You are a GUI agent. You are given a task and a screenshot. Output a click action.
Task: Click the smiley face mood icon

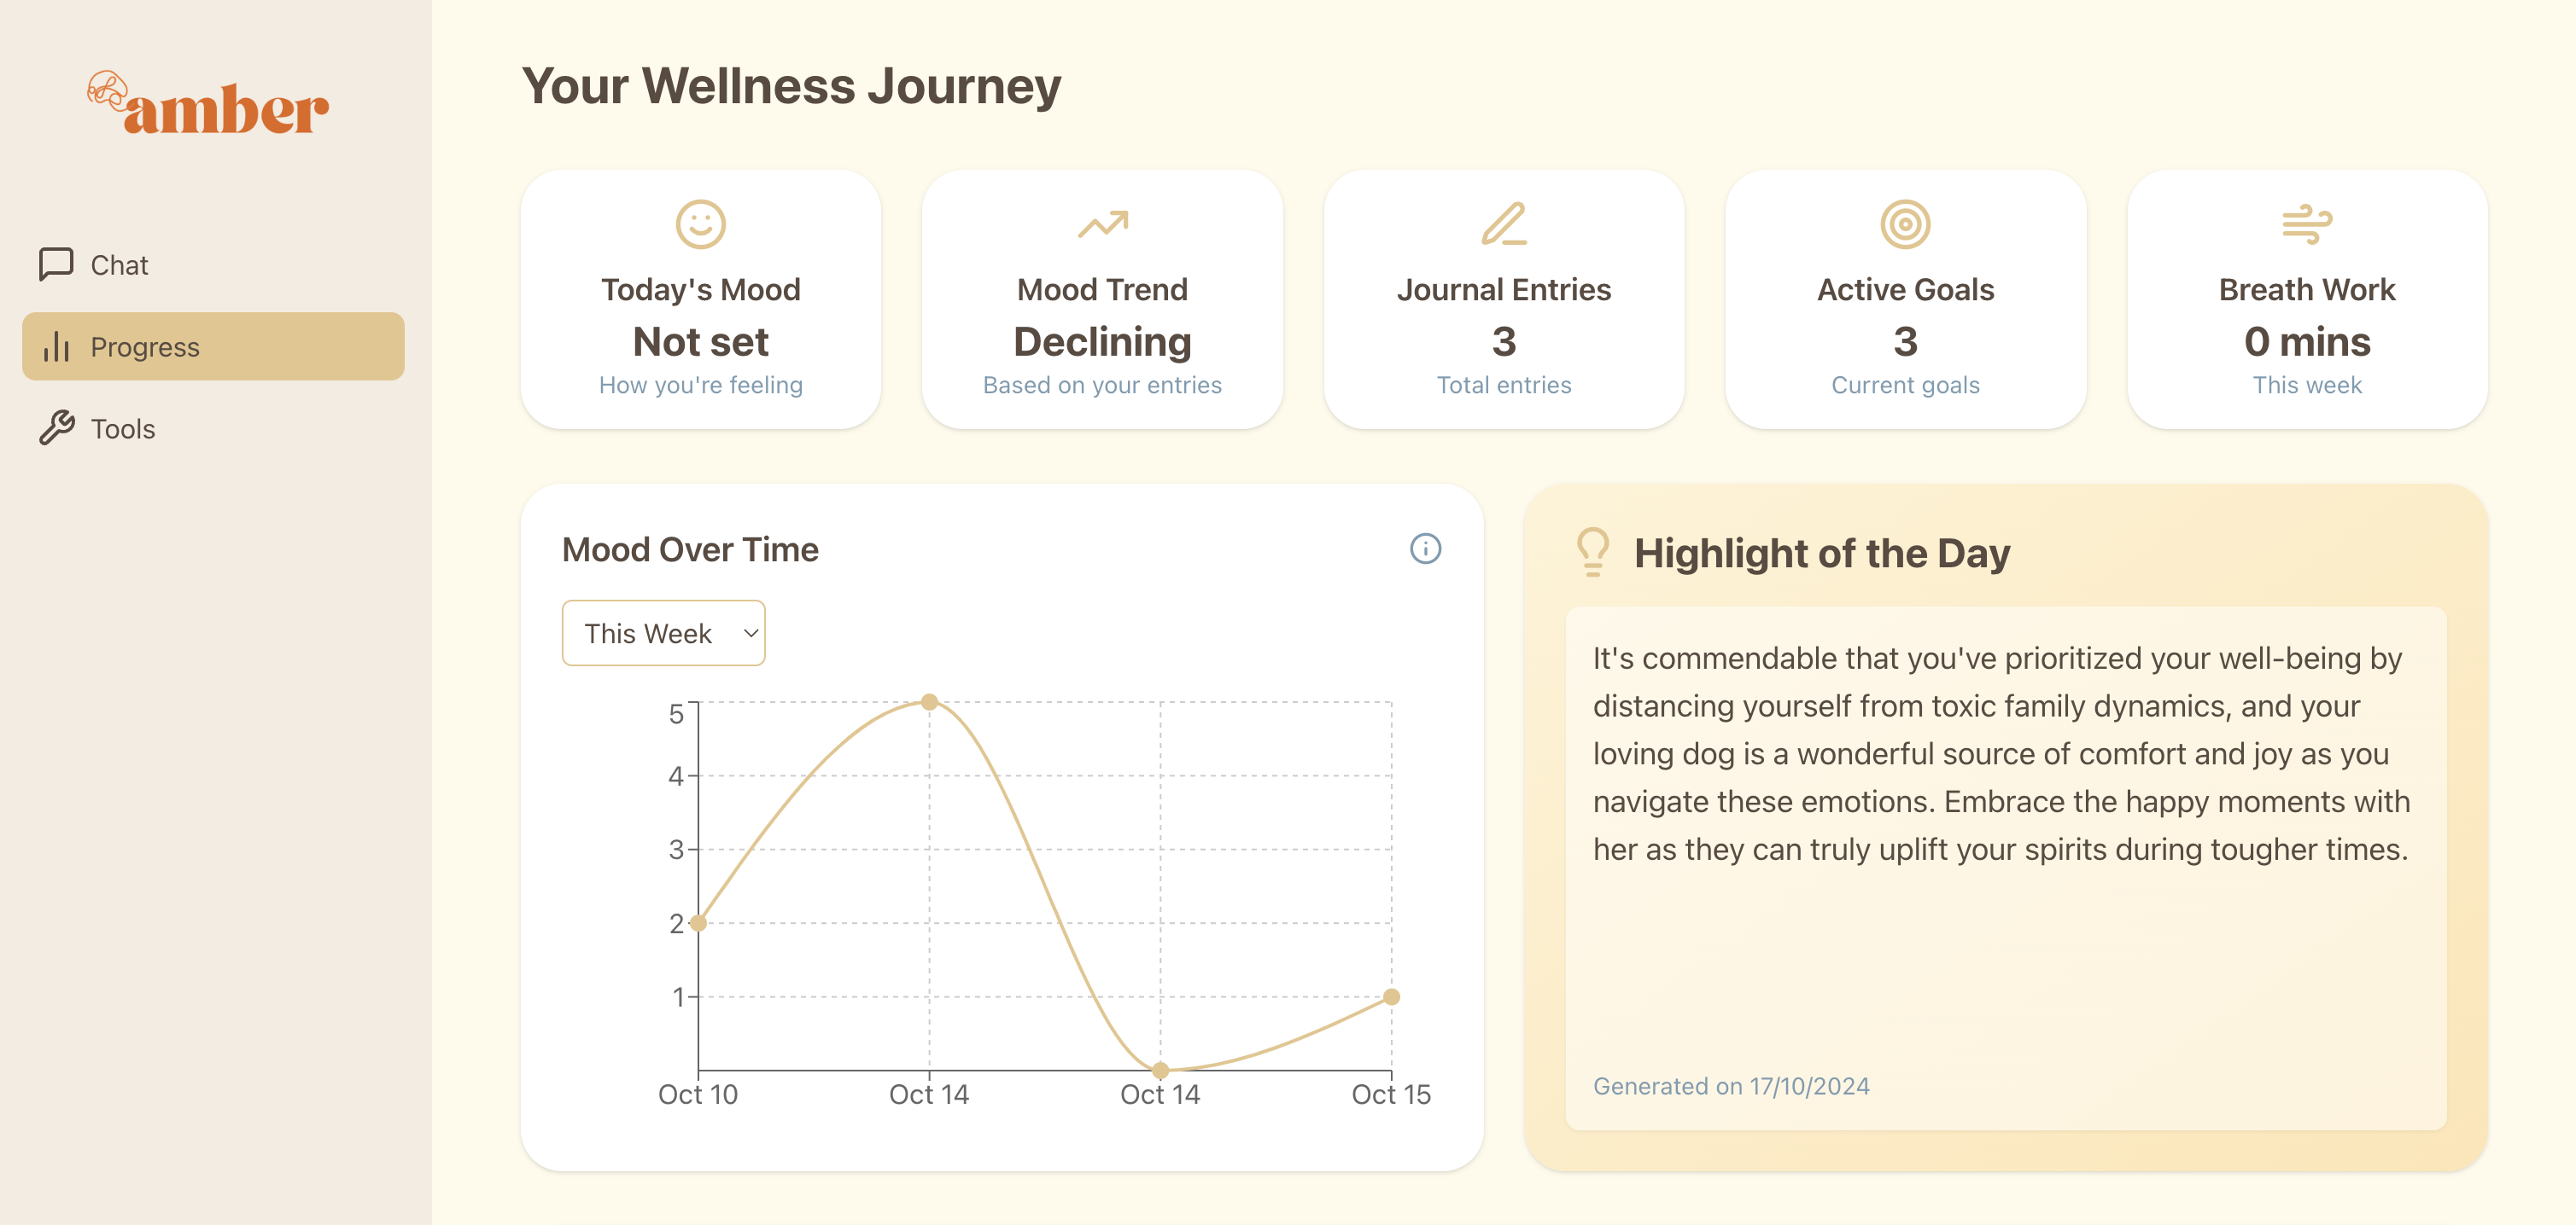point(700,224)
